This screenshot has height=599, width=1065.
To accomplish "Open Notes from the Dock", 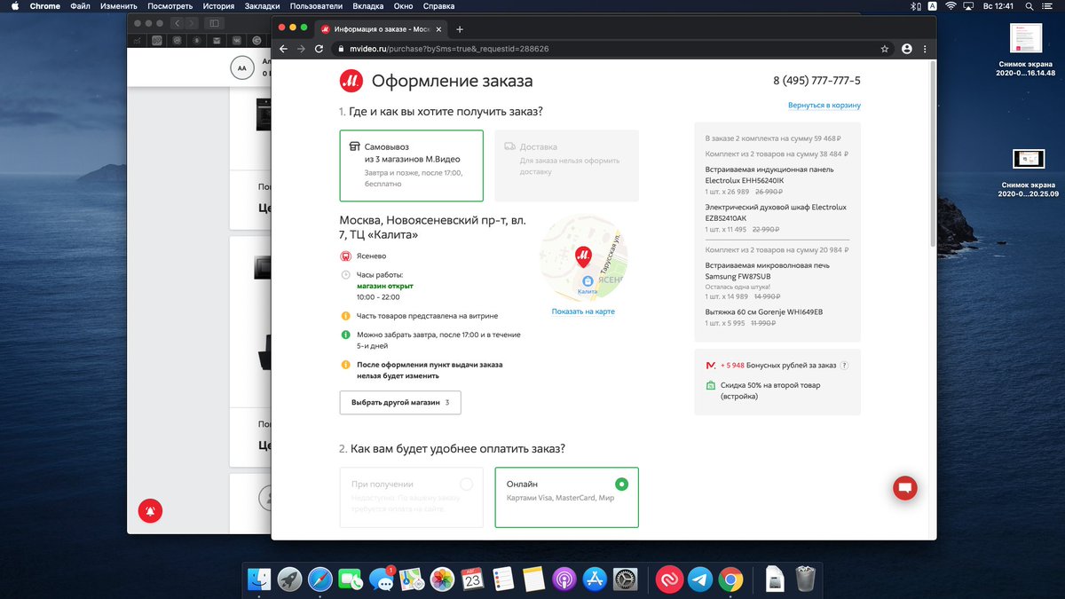I will point(533,579).
